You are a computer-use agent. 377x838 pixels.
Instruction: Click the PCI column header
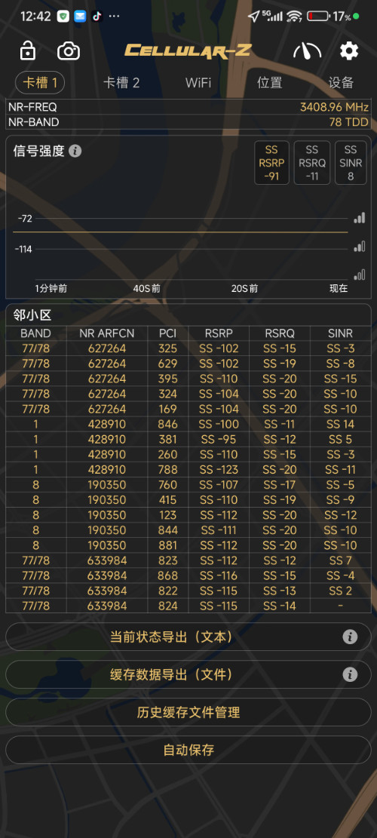click(x=167, y=333)
